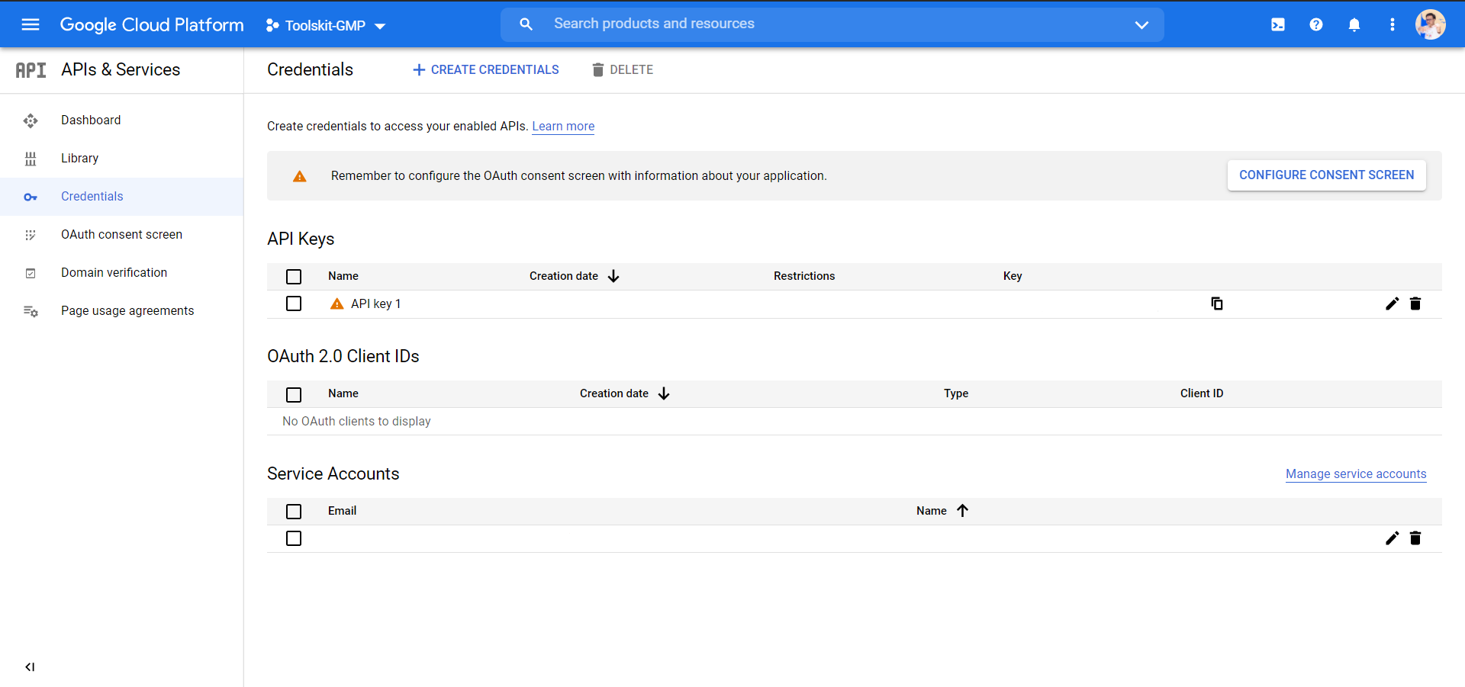
Task: View notifications via the bell icon
Action: 1354,24
